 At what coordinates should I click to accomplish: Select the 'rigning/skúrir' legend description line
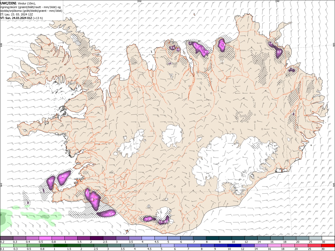pos(31,7)
